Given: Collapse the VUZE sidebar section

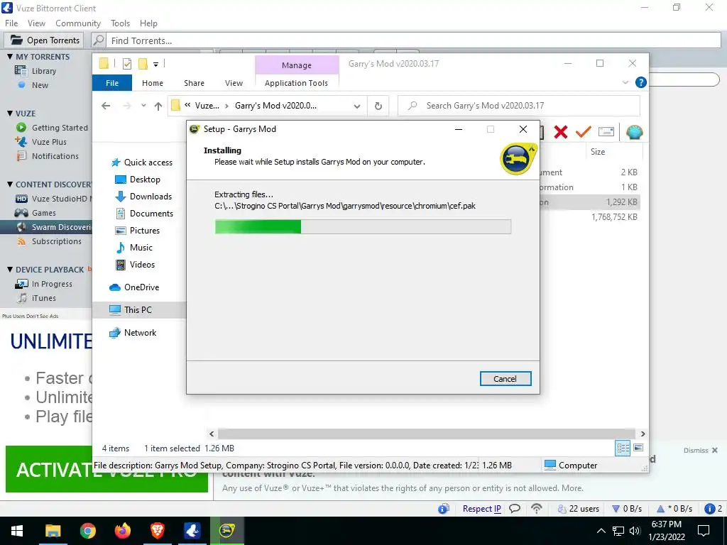Looking at the screenshot, I should [10, 114].
